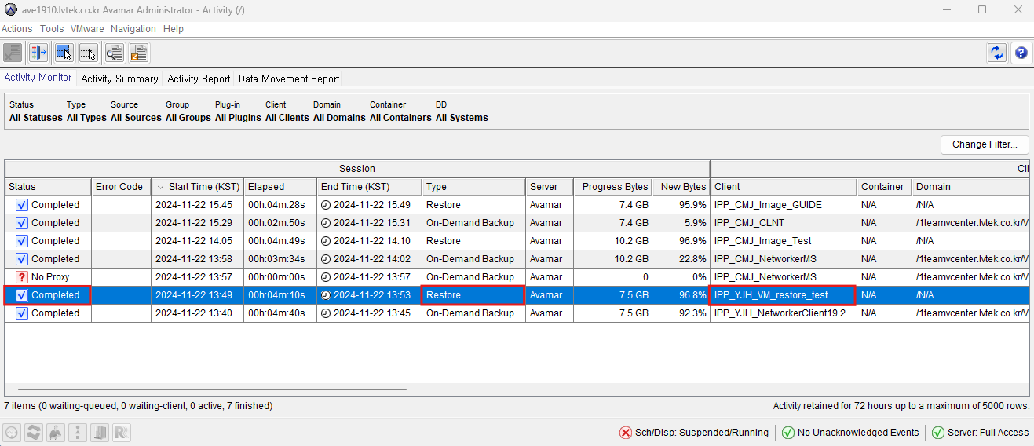The width and height of the screenshot is (1034, 446).
Task: Click start time 2024-11-22 14:05
Action: pyautogui.click(x=194, y=241)
